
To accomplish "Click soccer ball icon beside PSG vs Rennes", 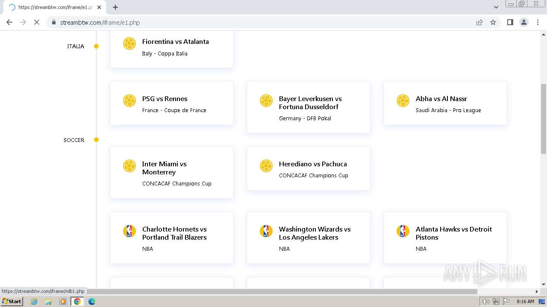I will 129,101.
